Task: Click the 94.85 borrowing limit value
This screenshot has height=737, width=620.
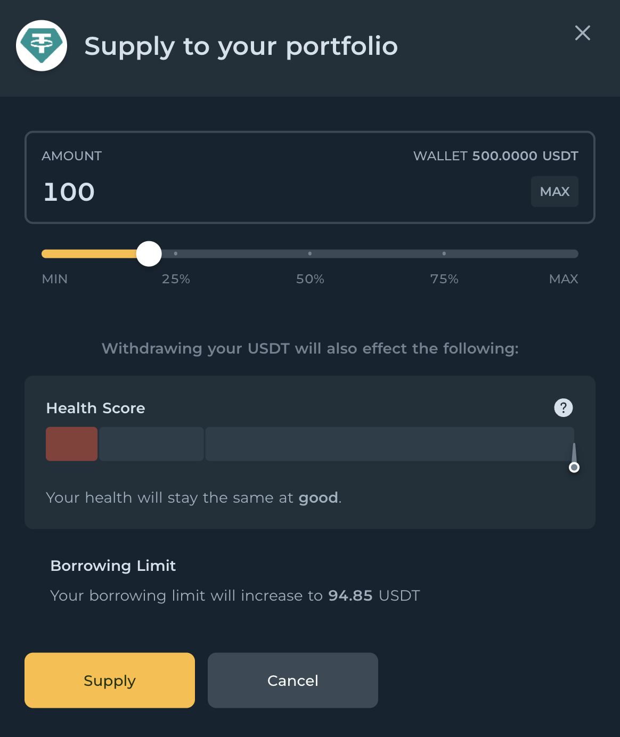Action: click(x=350, y=595)
